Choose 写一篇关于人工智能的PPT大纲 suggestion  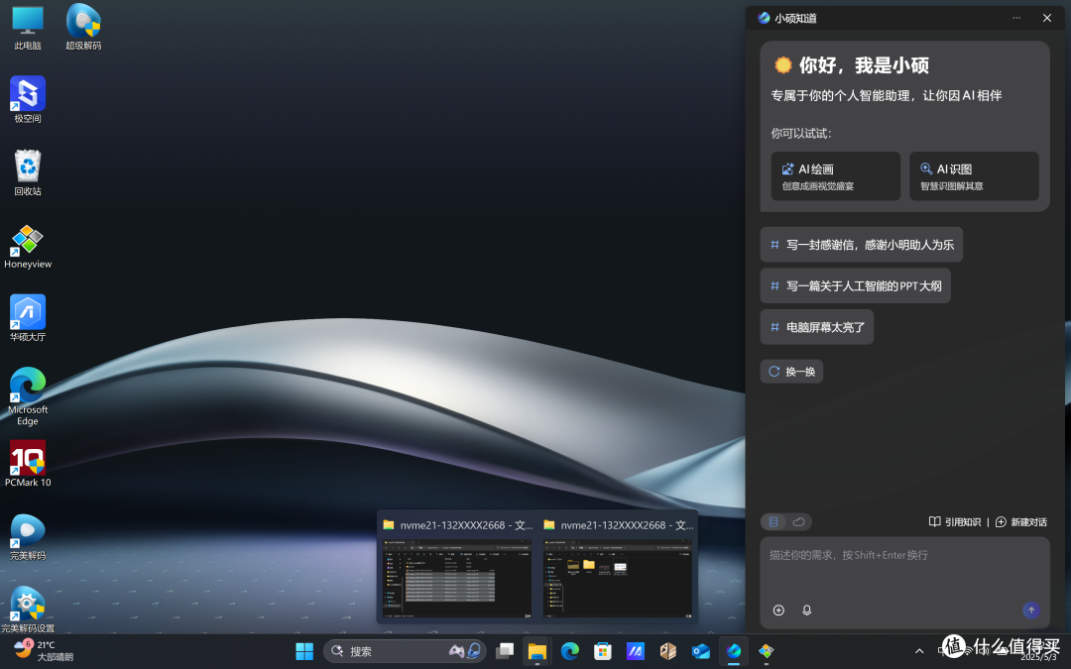tap(855, 286)
